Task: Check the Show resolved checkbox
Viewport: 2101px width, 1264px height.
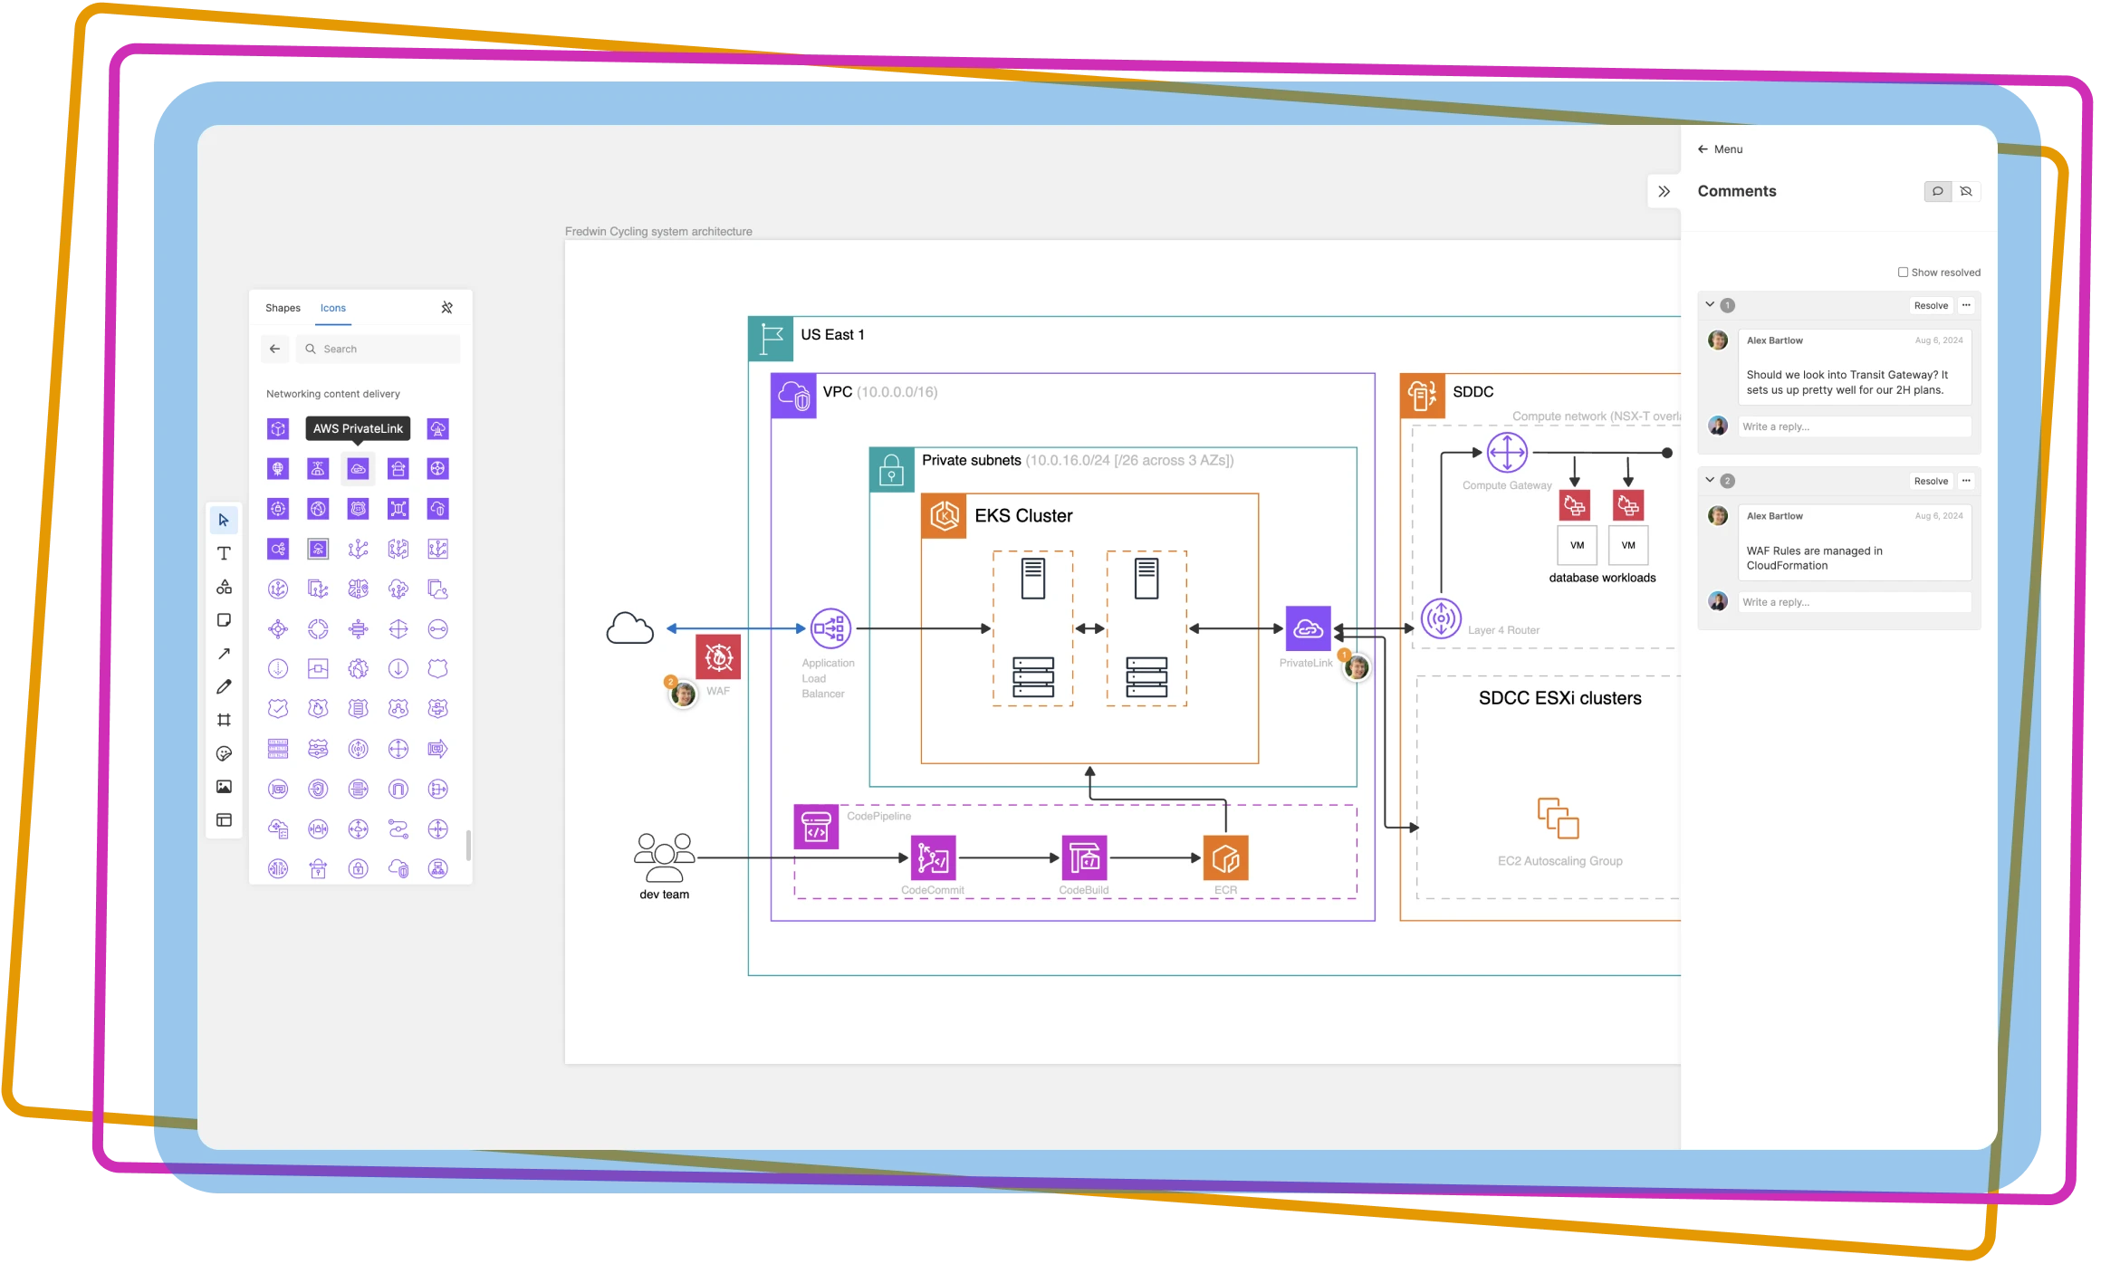Action: pyautogui.click(x=1903, y=273)
